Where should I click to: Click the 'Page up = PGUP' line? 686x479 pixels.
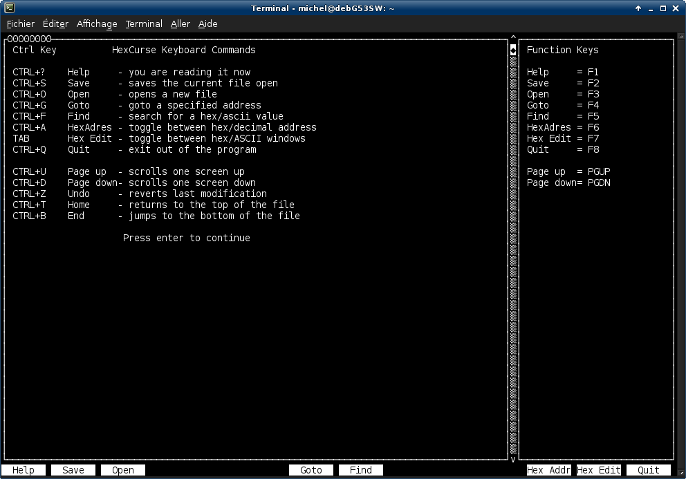(568, 171)
